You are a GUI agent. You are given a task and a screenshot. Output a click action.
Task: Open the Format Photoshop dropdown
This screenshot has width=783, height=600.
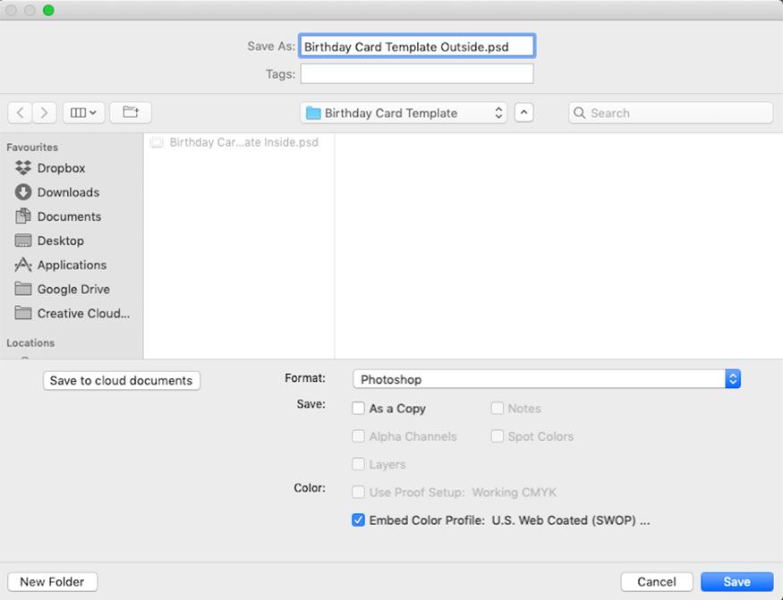pos(546,379)
